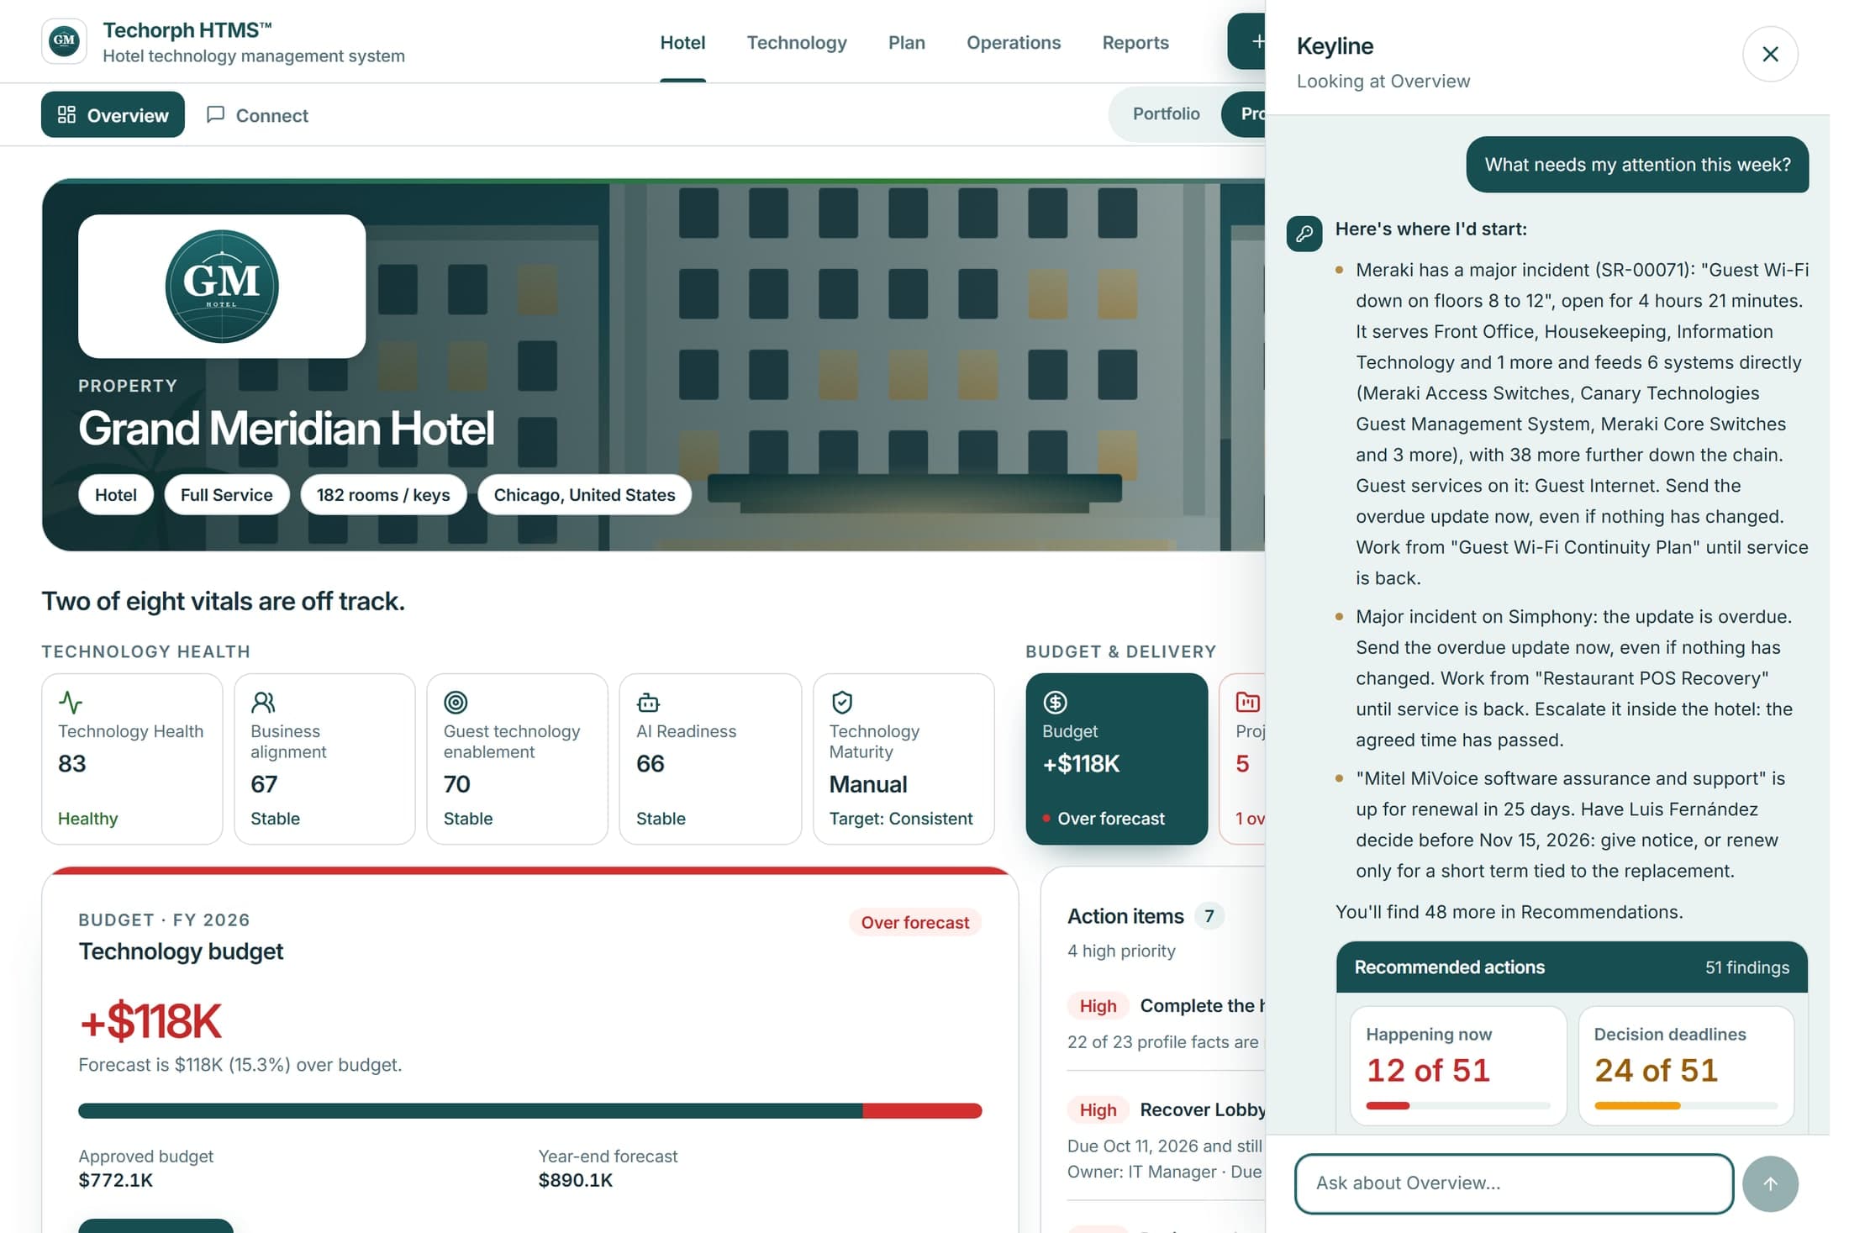Open the Hotel tab
The height and width of the screenshot is (1233, 1849).
coord(682,43)
